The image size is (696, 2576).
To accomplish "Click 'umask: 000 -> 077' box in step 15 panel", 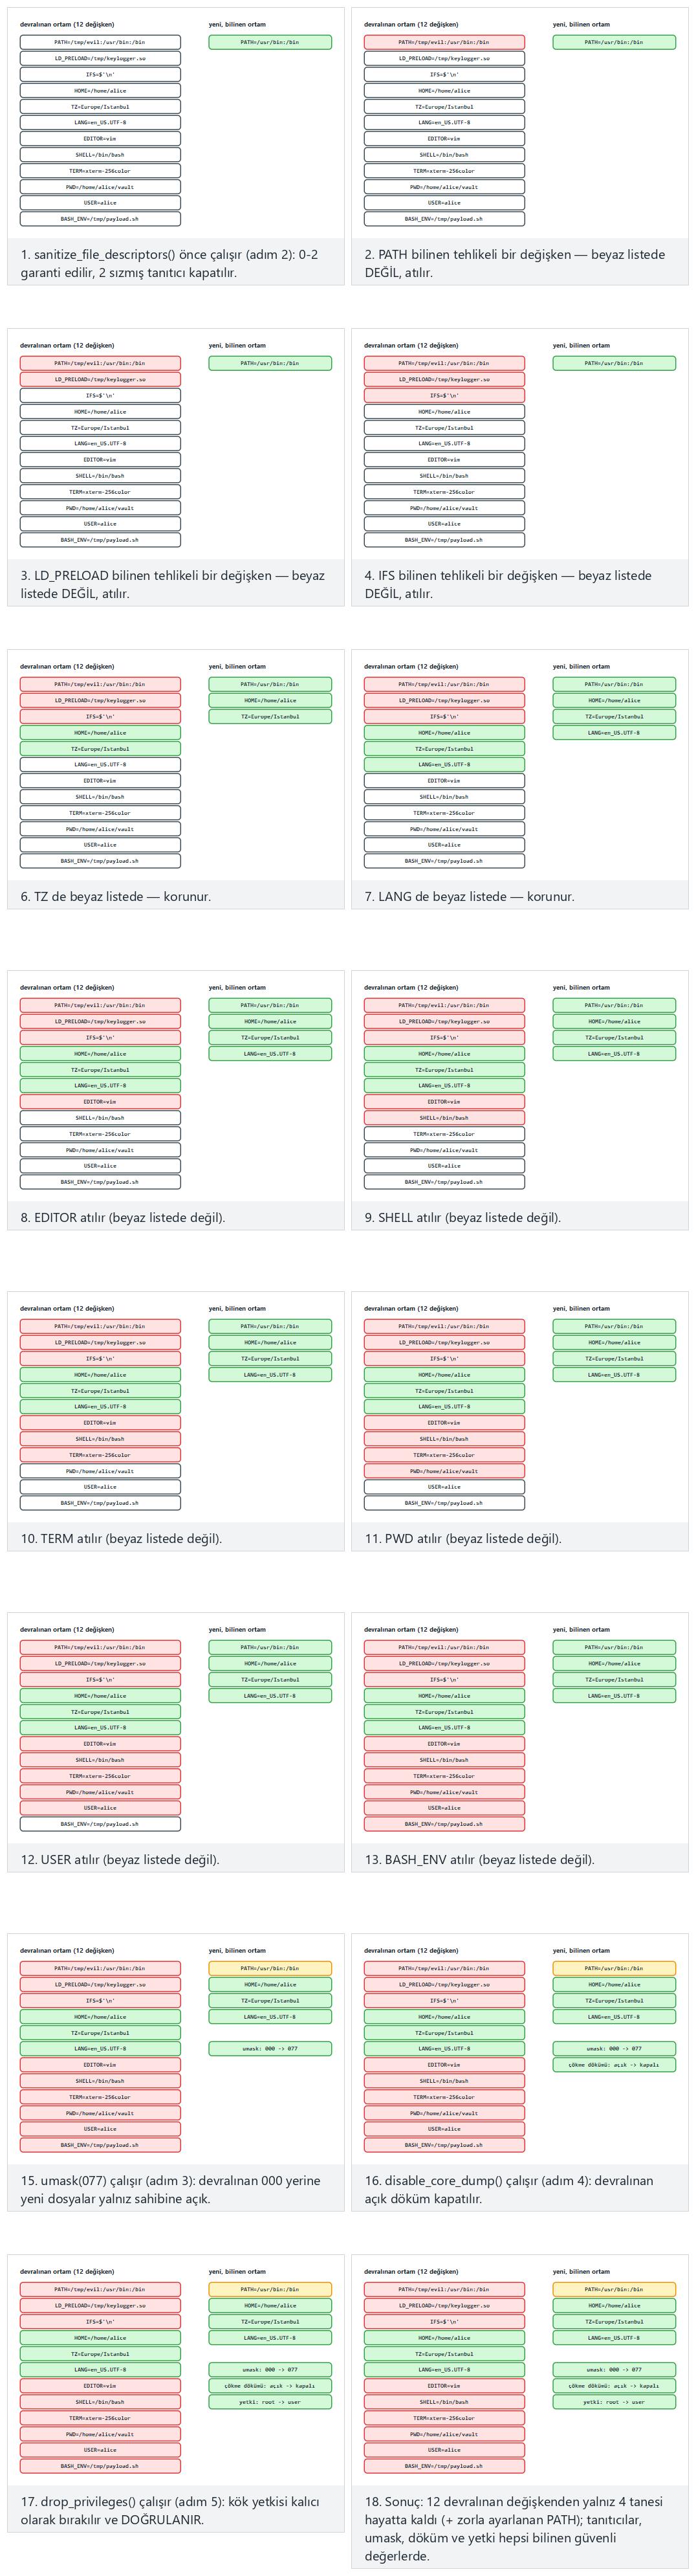I will (270, 2049).
